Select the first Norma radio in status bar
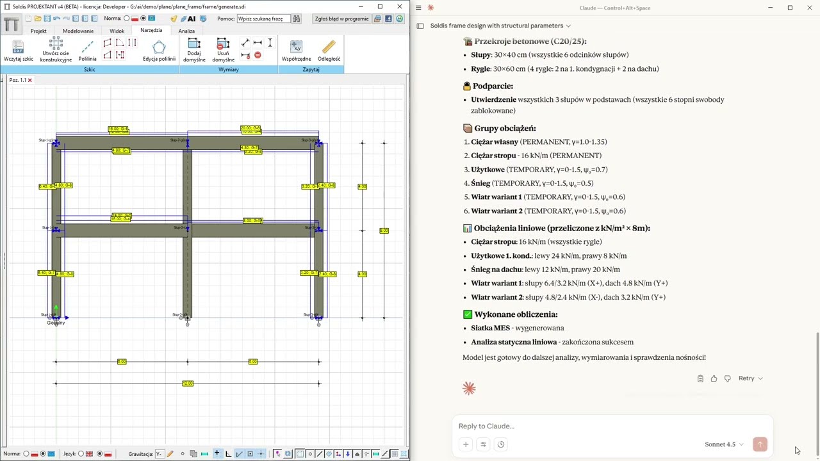The height and width of the screenshot is (461, 820). coord(26,454)
